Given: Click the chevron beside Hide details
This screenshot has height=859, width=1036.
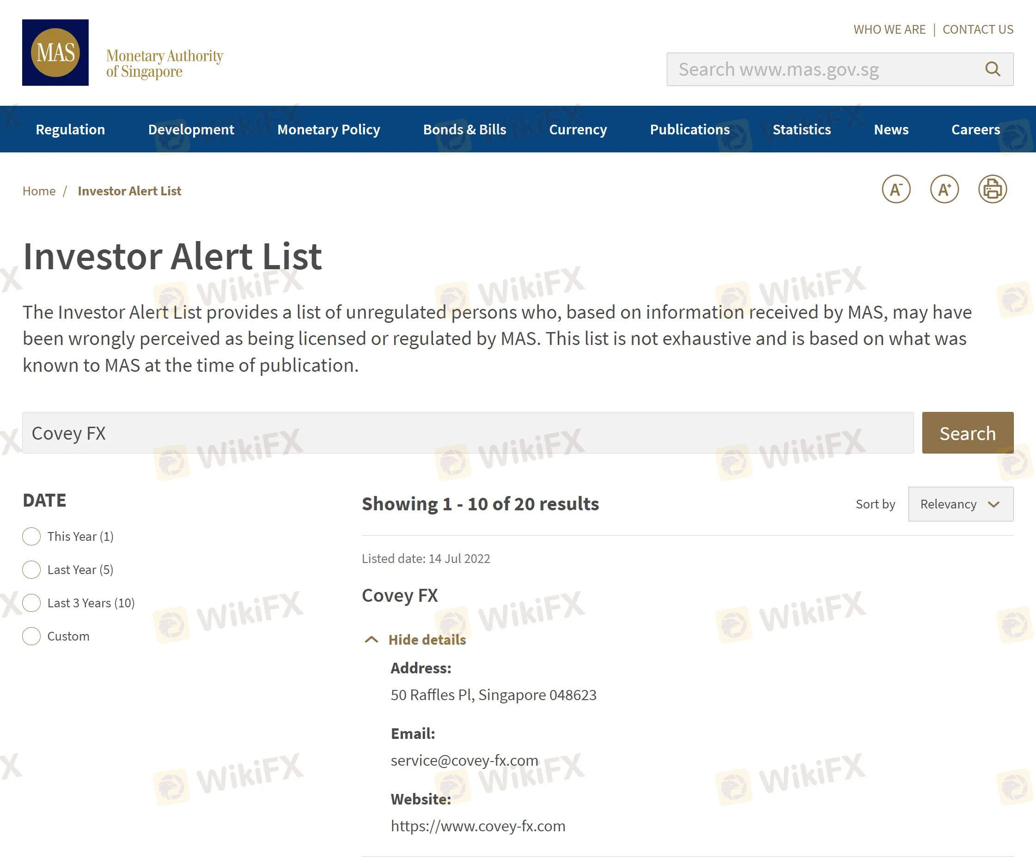Looking at the screenshot, I should pos(372,640).
